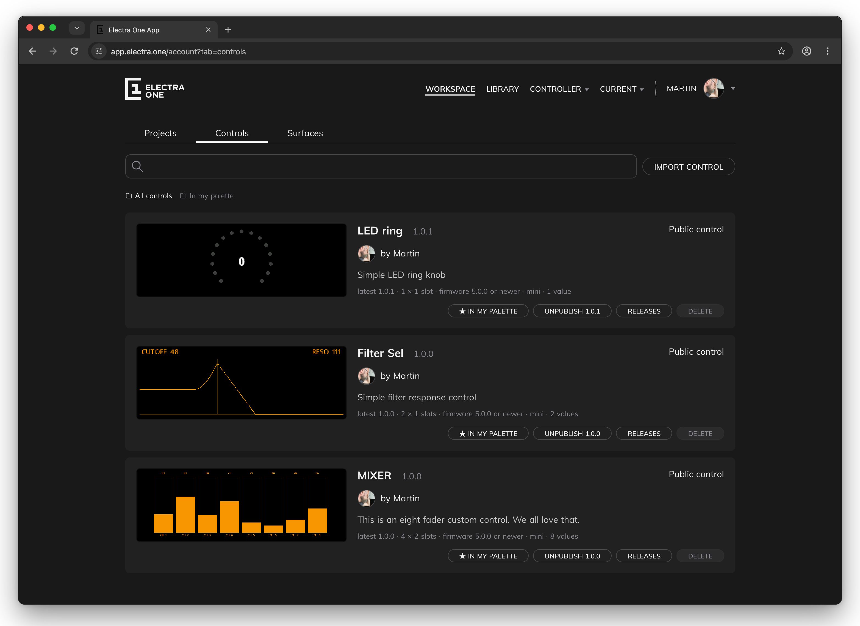Open Martin's profile avatar in header
Image resolution: width=860 pixels, height=626 pixels.
click(714, 89)
